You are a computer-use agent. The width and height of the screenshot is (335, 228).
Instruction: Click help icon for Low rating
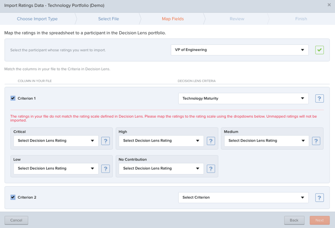(105, 169)
